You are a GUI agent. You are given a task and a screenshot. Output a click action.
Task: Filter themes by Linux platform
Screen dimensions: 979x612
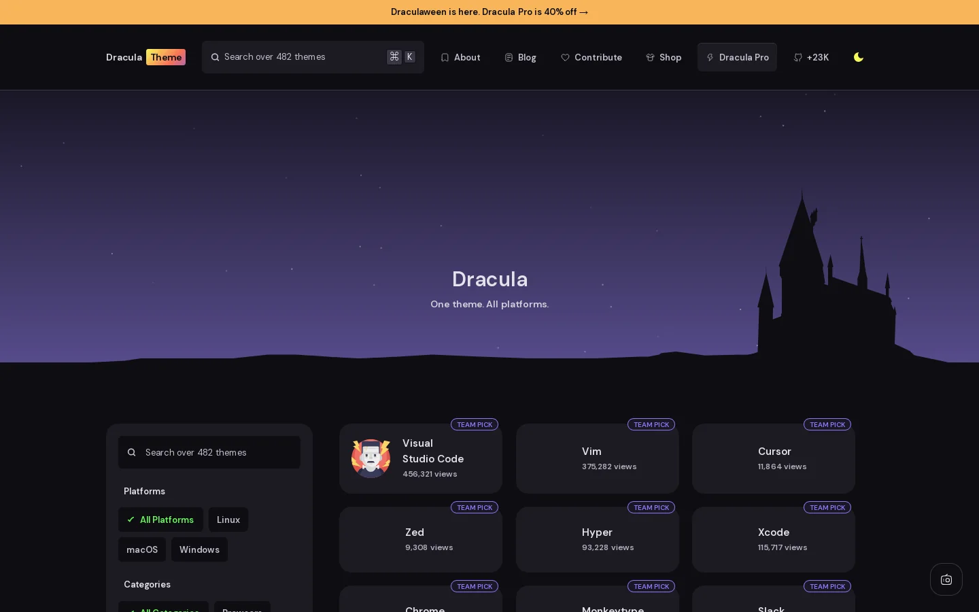tap(228, 520)
